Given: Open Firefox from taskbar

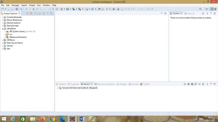Looking at the screenshot, I should click(43, 119).
